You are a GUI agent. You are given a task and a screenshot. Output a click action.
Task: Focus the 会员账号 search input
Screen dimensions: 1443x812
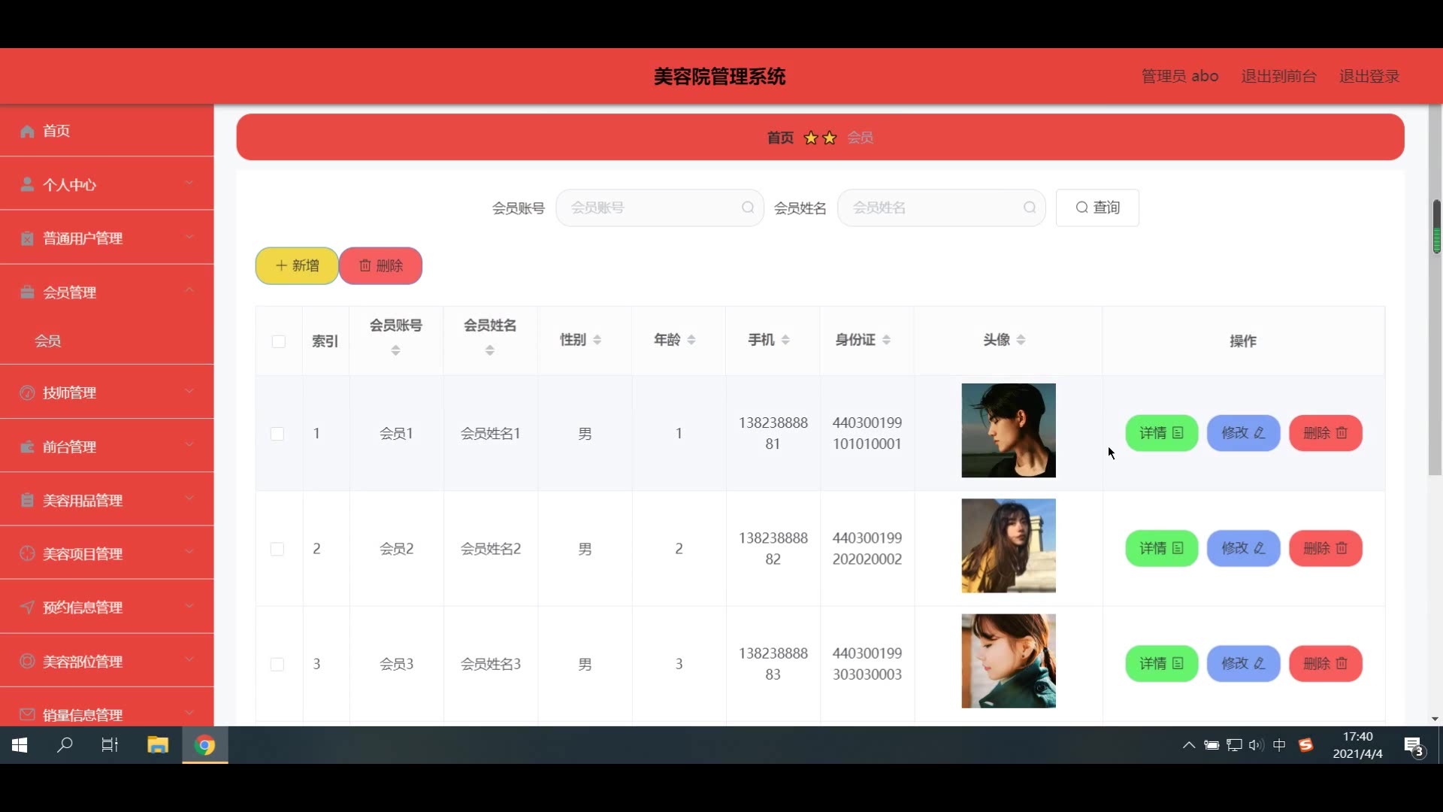pos(660,208)
